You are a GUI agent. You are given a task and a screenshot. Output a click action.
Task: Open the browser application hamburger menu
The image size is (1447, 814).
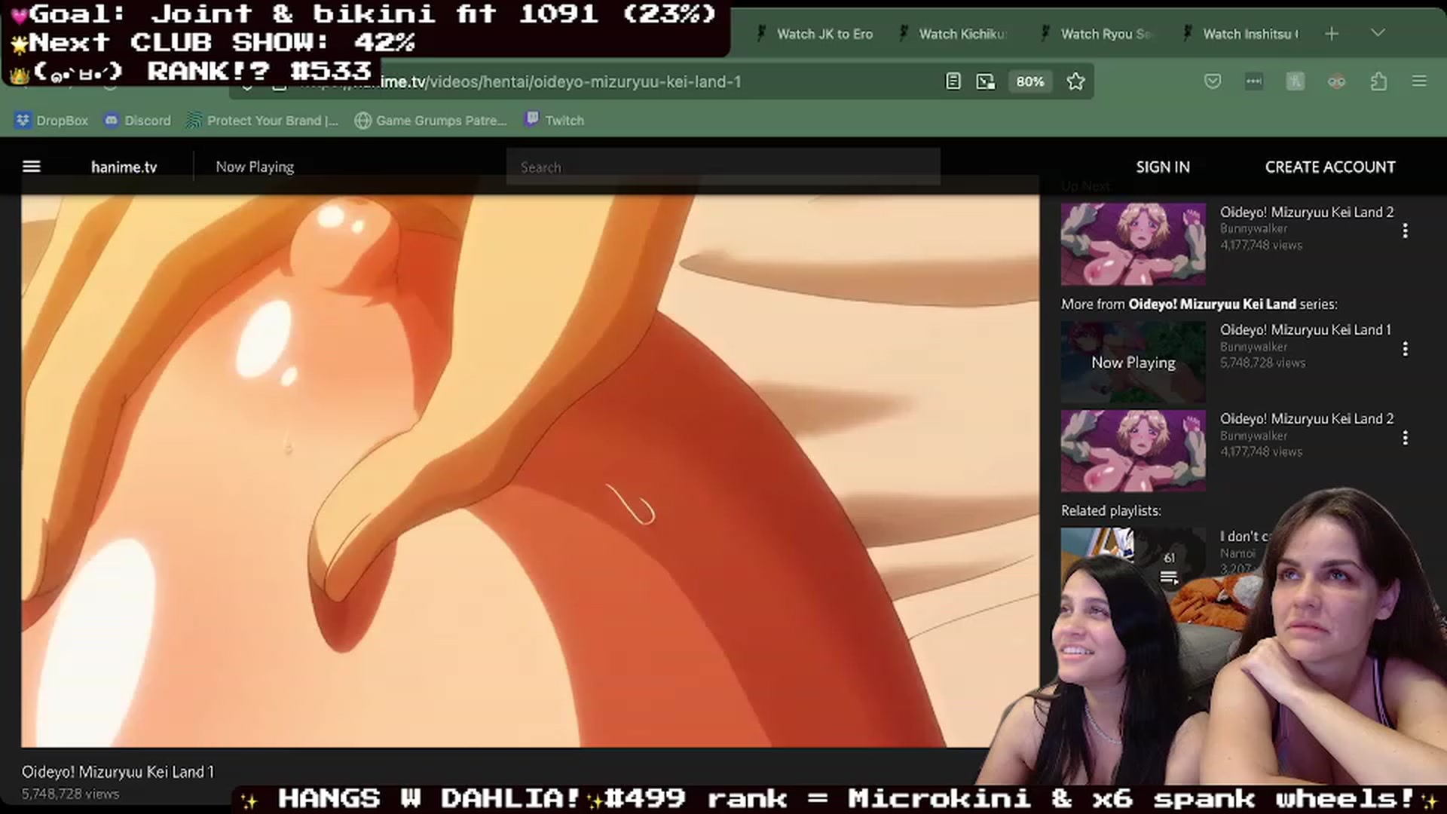[1419, 81]
